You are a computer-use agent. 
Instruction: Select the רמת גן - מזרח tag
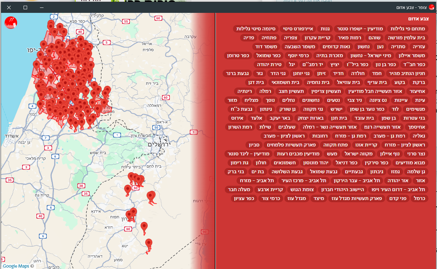point(350,136)
